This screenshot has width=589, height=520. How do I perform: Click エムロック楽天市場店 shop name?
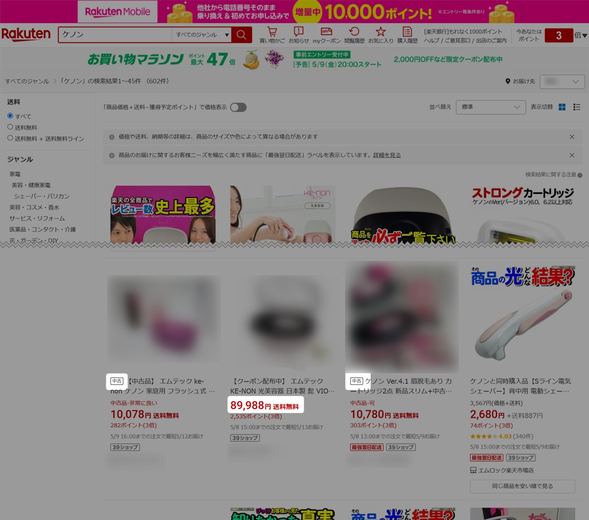point(506,470)
